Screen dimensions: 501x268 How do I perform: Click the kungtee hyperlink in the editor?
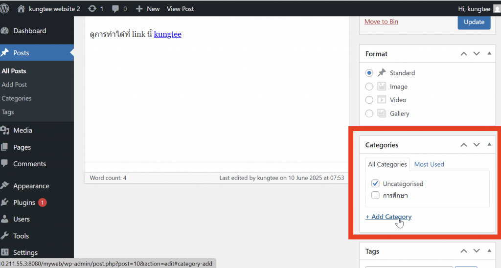[x=167, y=34]
